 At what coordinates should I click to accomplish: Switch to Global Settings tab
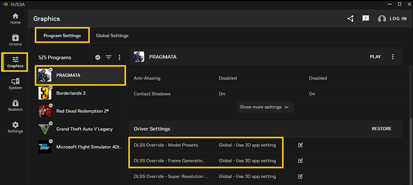(112, 36)
